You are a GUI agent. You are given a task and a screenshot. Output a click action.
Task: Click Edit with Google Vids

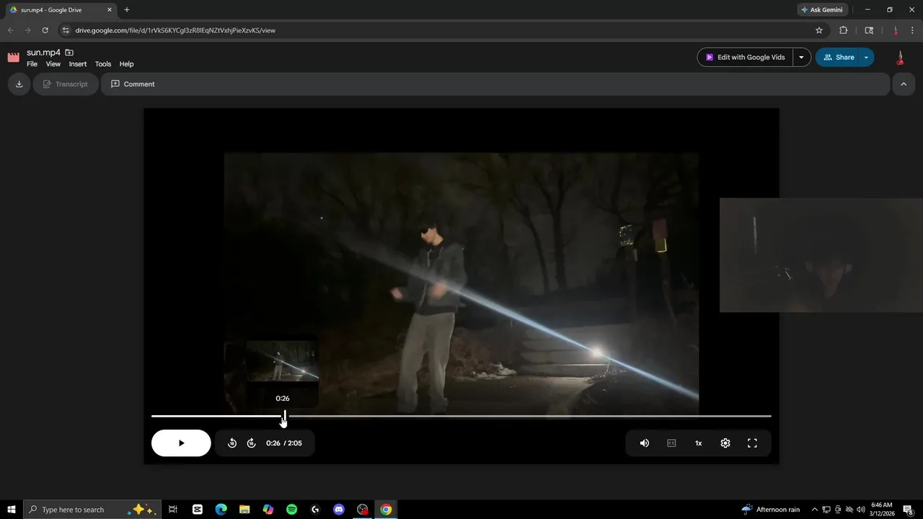tap(745, 58)
